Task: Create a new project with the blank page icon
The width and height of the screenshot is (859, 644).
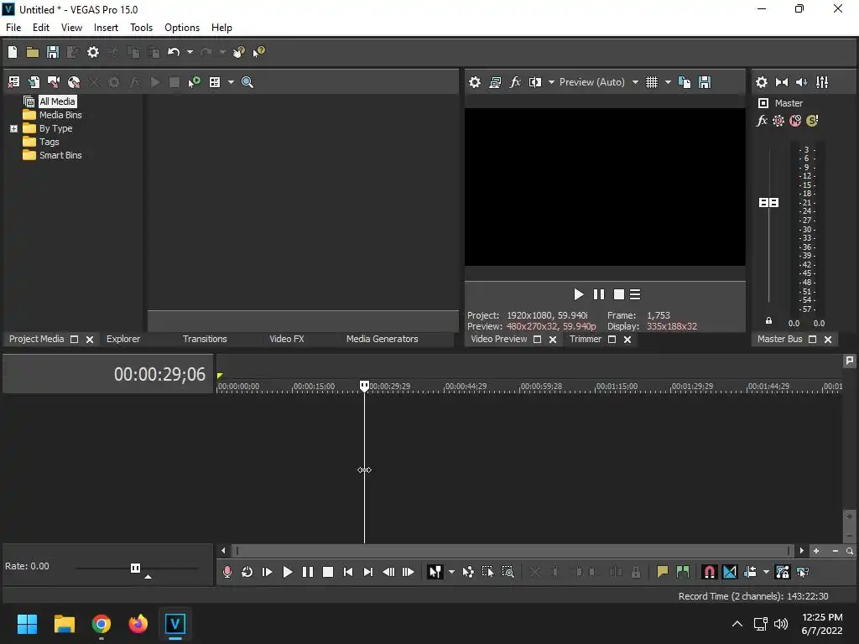Action: click(13, 52)
